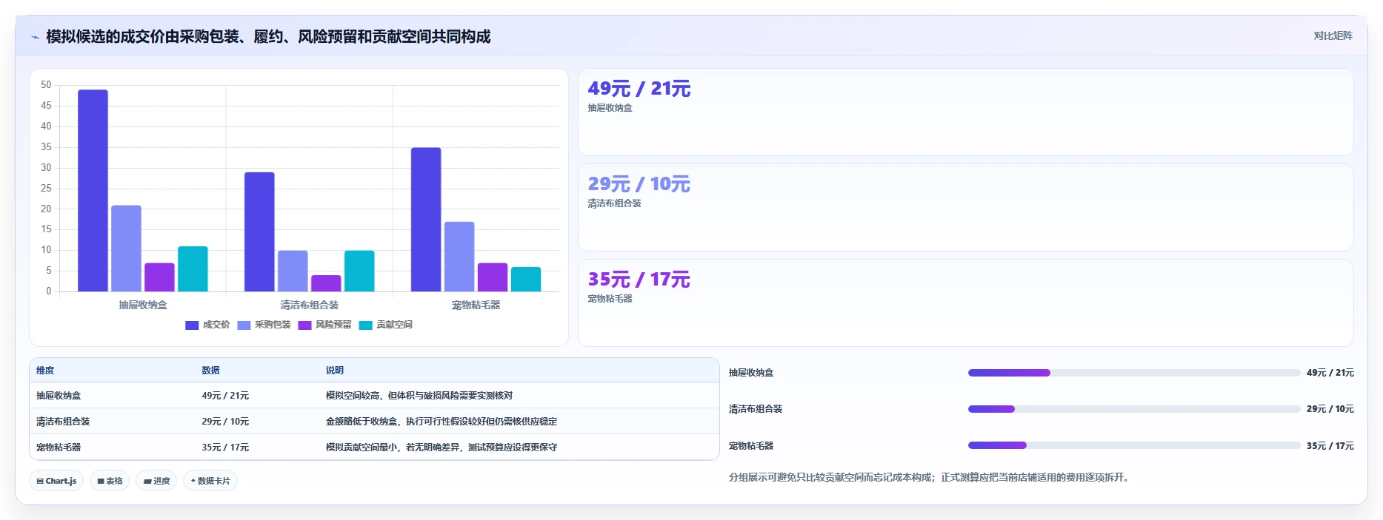Toggle the 贡献空间 legend swatch
1383x520 pixels.
click(x=365, y=325)
